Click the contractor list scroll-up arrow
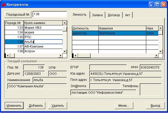The height and width of the screenshot is (113, 168). point(65,23)
